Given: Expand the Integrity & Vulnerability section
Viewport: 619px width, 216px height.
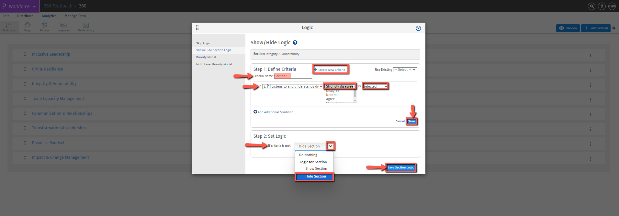Looking at the screenshot, I should [25, 84].
